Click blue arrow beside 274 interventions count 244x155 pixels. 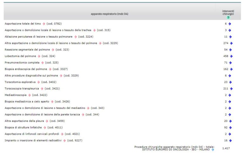231,43
